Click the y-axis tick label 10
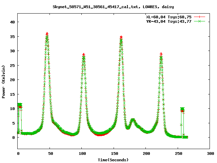This screenshot has width=217, height=163. (12, 109)
